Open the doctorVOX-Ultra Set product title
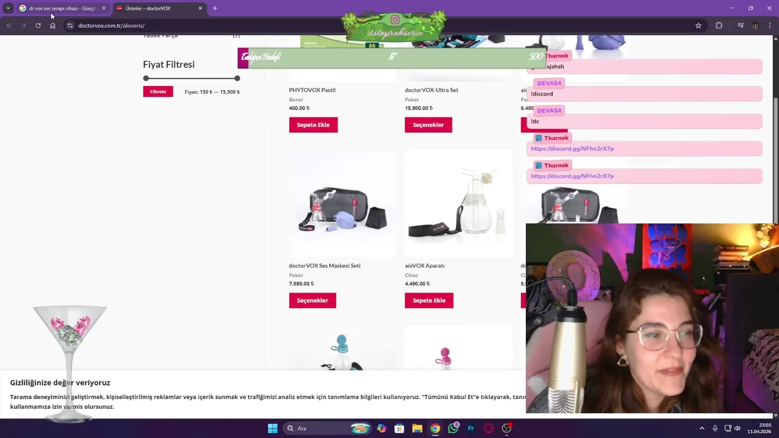 pyautogui.click(x=431, y=90)
